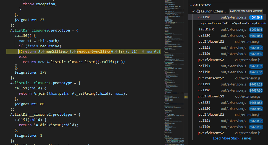The image size is (268, 145).
Task: Select call$0 frame at 97691:34
Action: coord(227,36)
